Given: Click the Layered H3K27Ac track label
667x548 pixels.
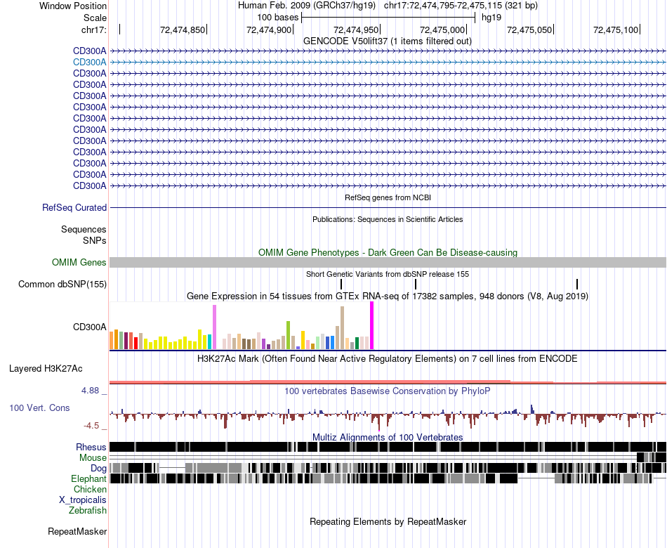Looking at the screenshot, I should tap(46, 369).
